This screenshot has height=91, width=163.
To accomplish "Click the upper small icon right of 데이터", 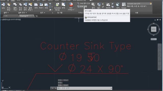I will coord(113,4).
